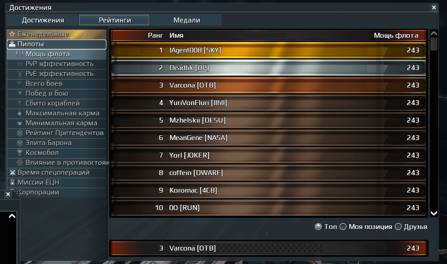Click the Влияние в противостоянии badge icon
This screenshot has width=447, height=264.
20,163
